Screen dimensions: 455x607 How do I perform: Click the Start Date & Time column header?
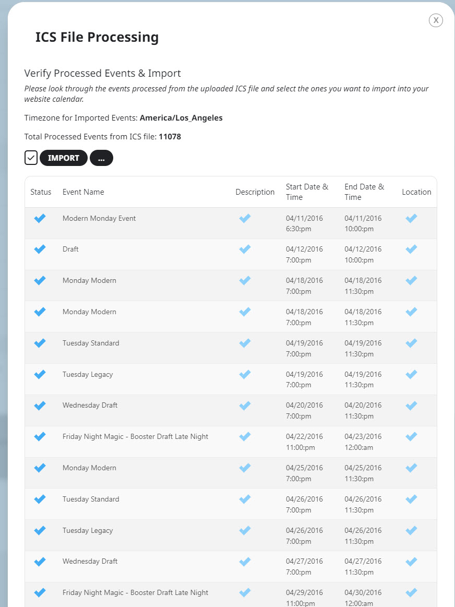307,192
